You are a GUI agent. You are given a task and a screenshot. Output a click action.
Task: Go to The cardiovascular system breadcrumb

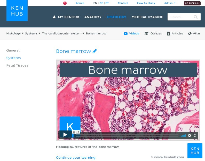62,33
